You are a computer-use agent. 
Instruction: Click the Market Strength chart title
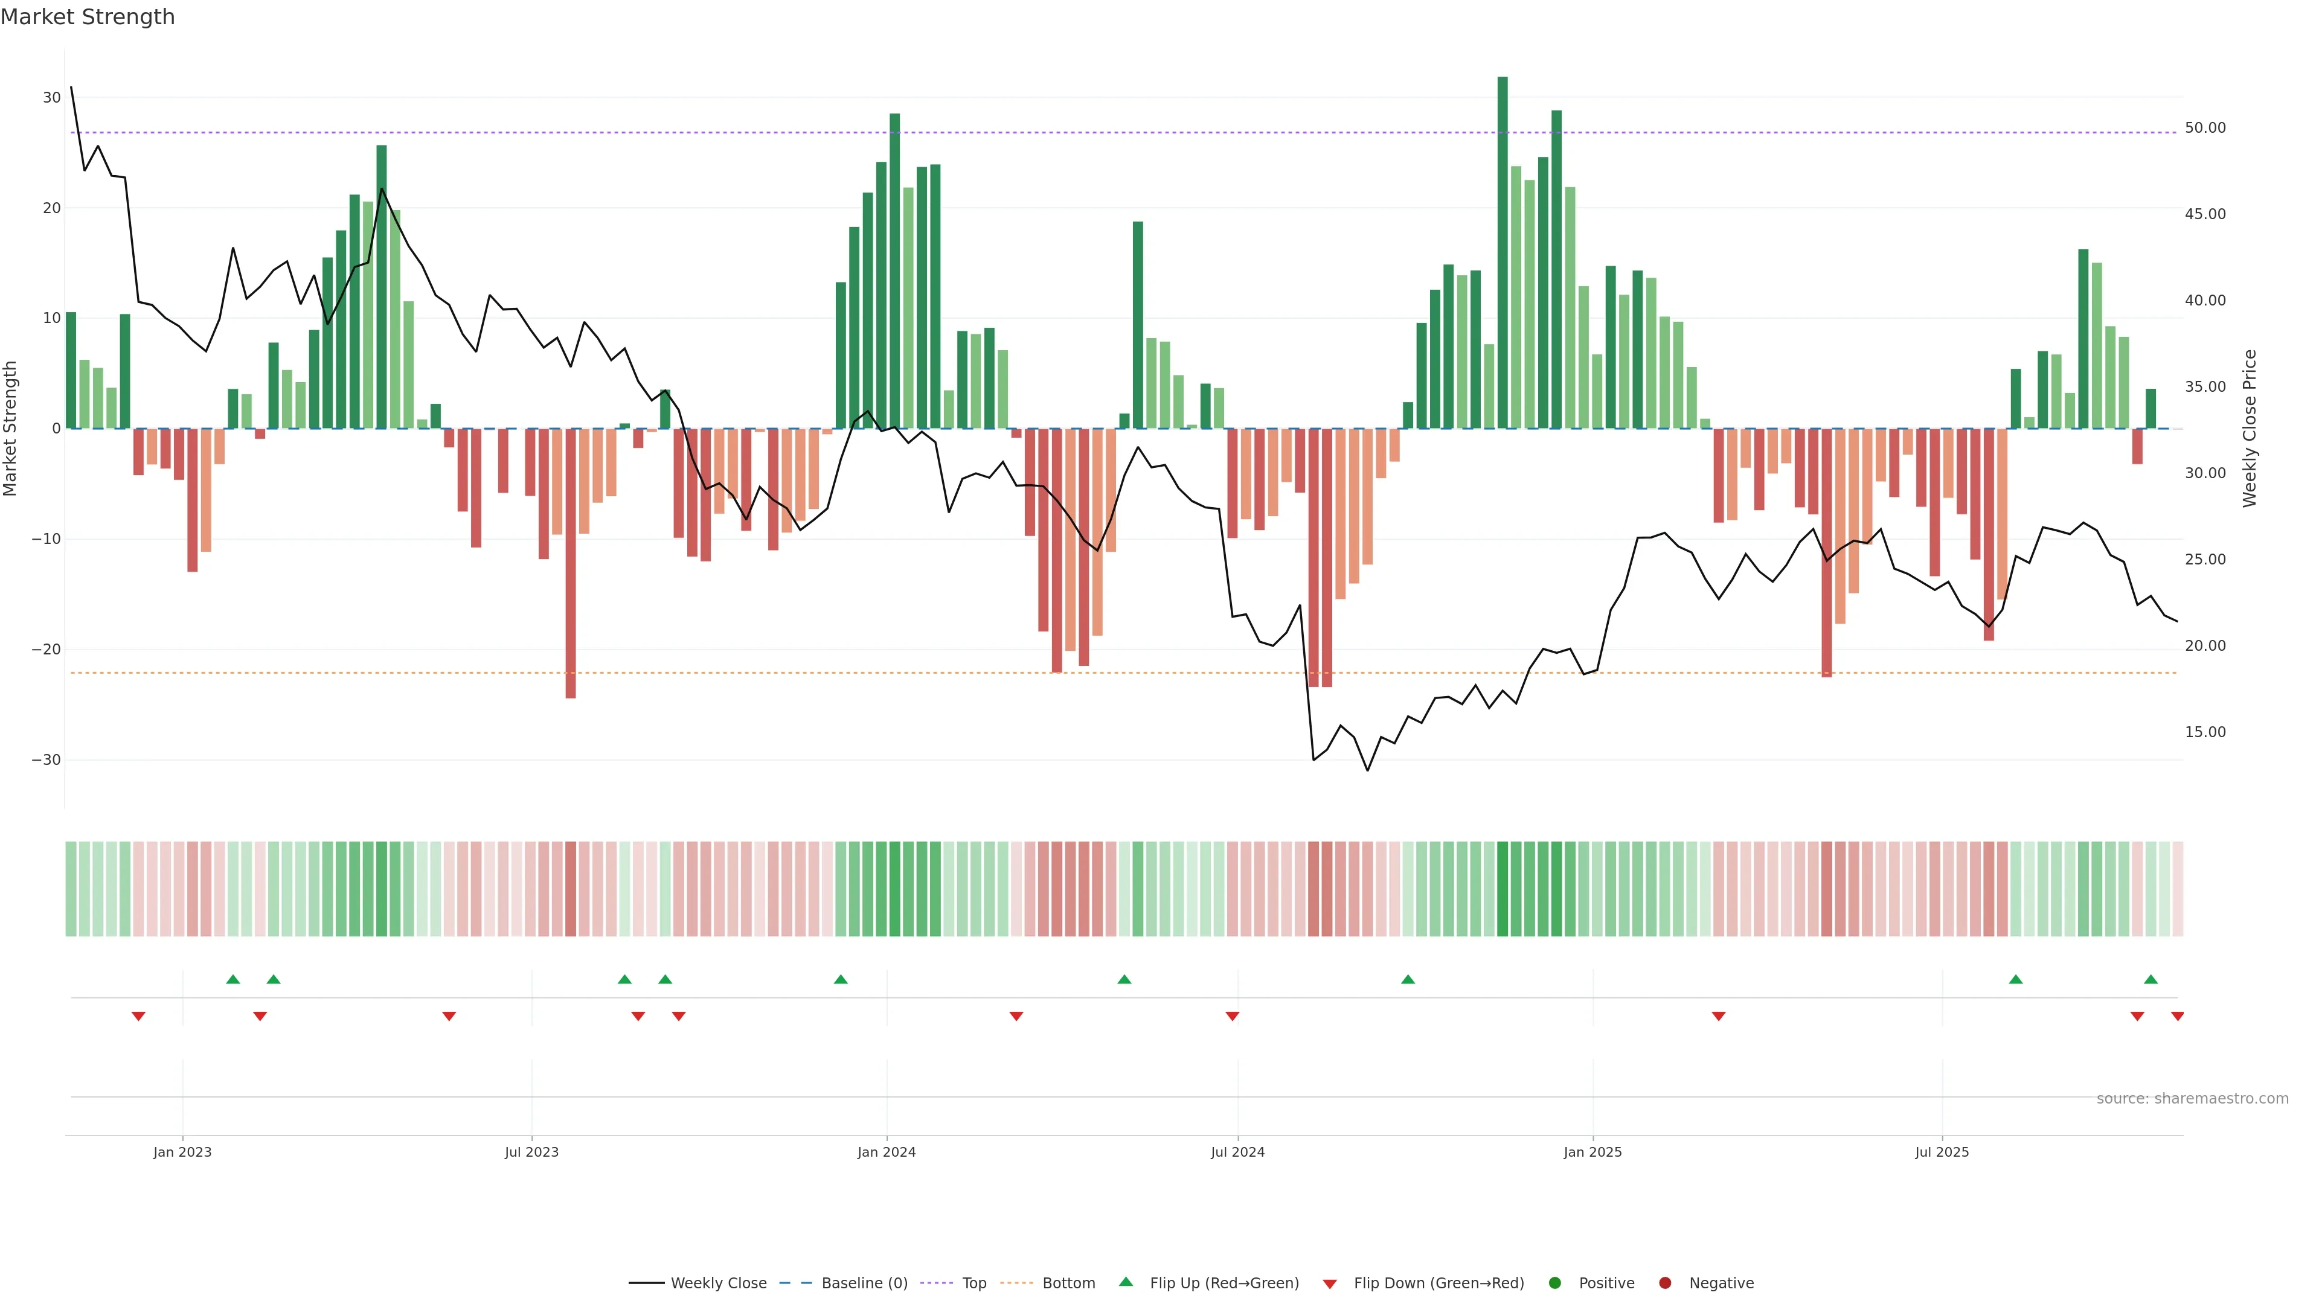tap(88, 17)
